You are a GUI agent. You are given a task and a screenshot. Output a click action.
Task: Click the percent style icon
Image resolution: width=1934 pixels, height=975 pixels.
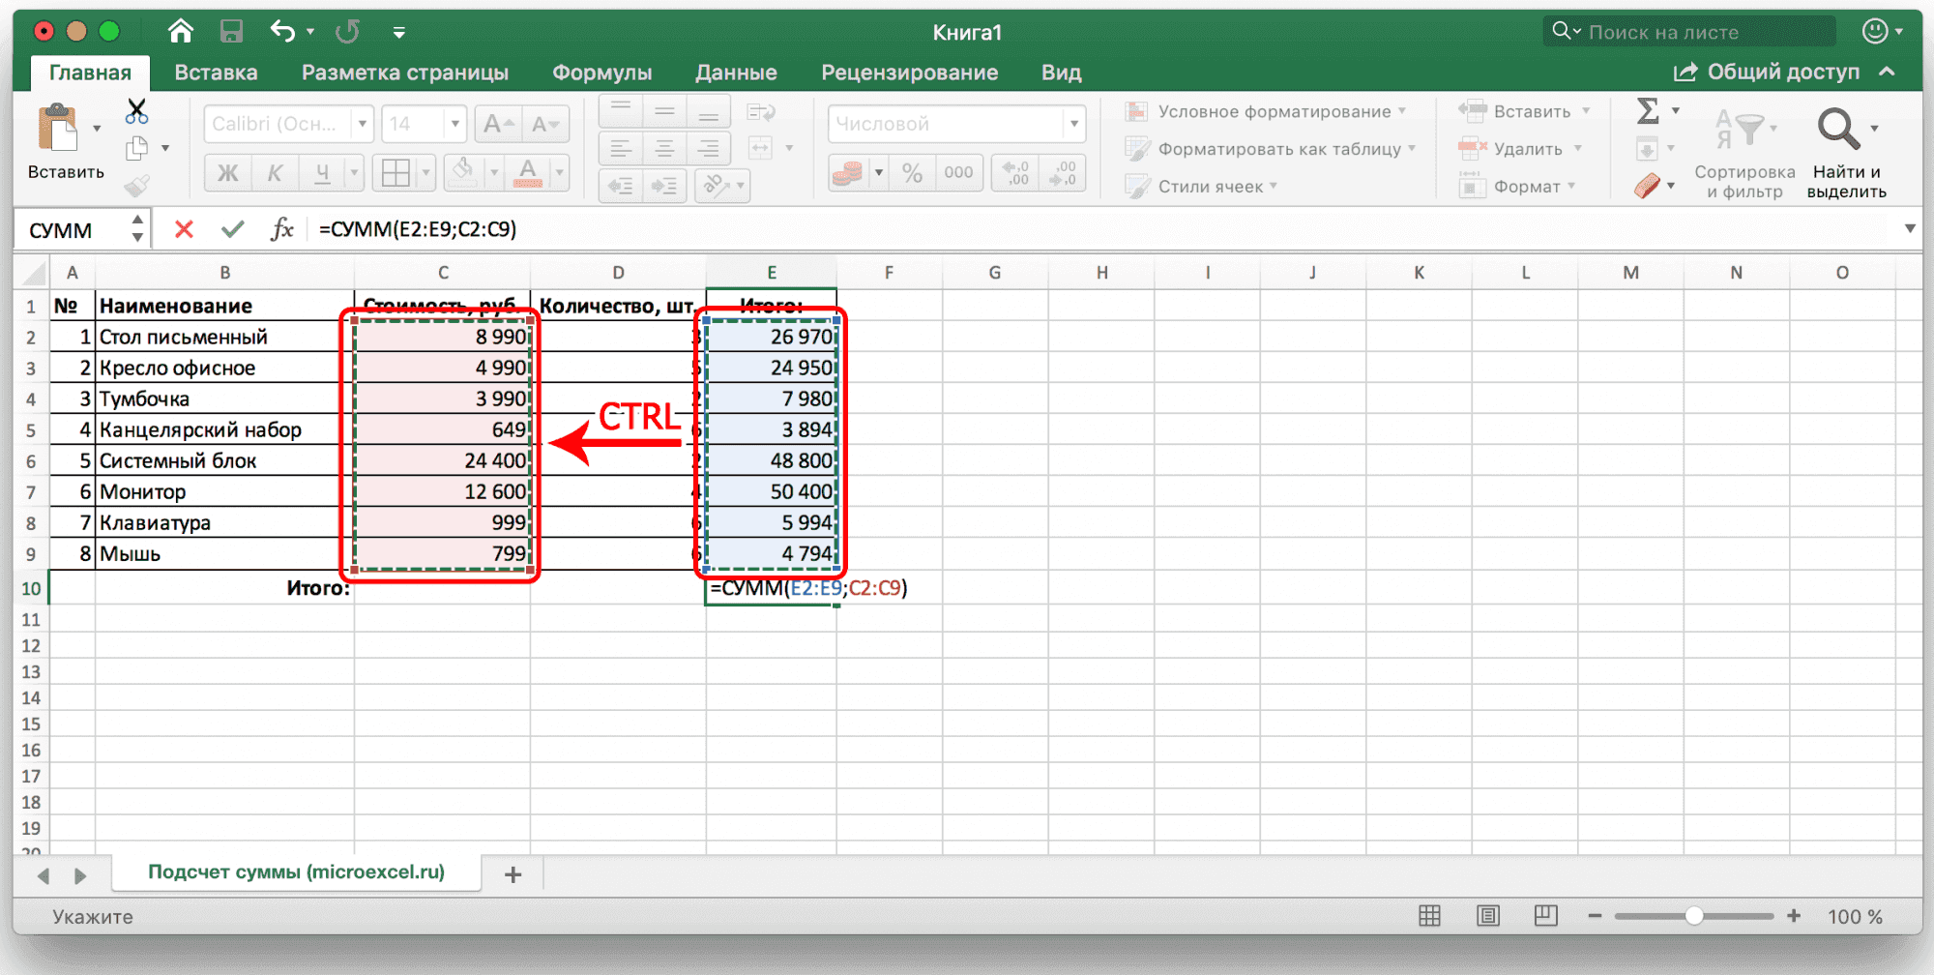pos(911,173)
